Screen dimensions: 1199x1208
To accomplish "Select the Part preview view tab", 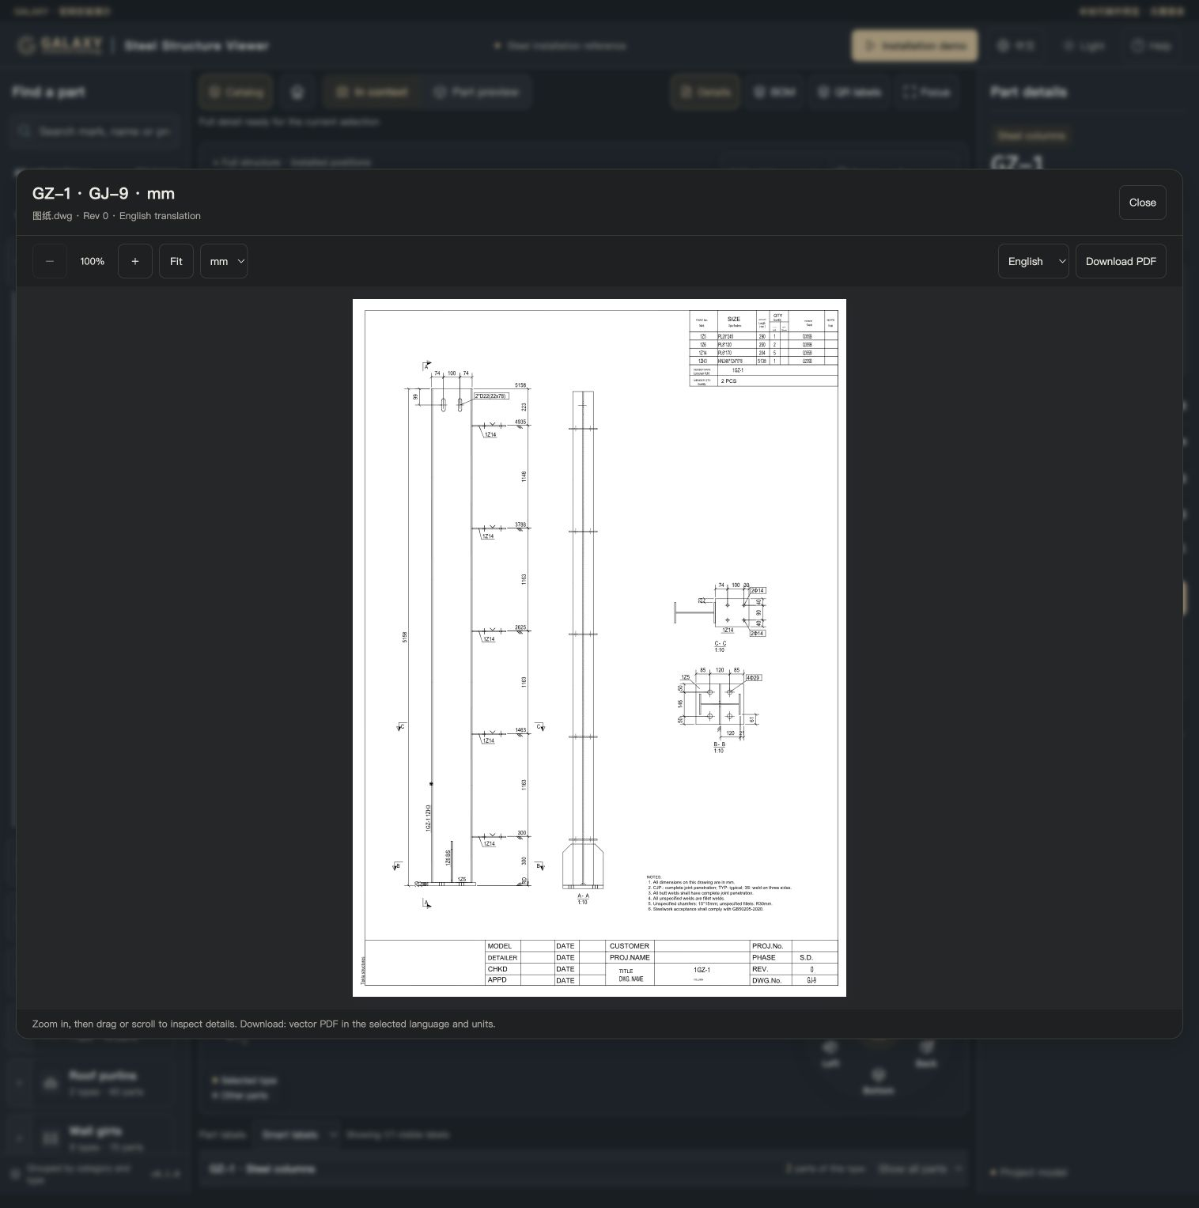I will point(477,92).
